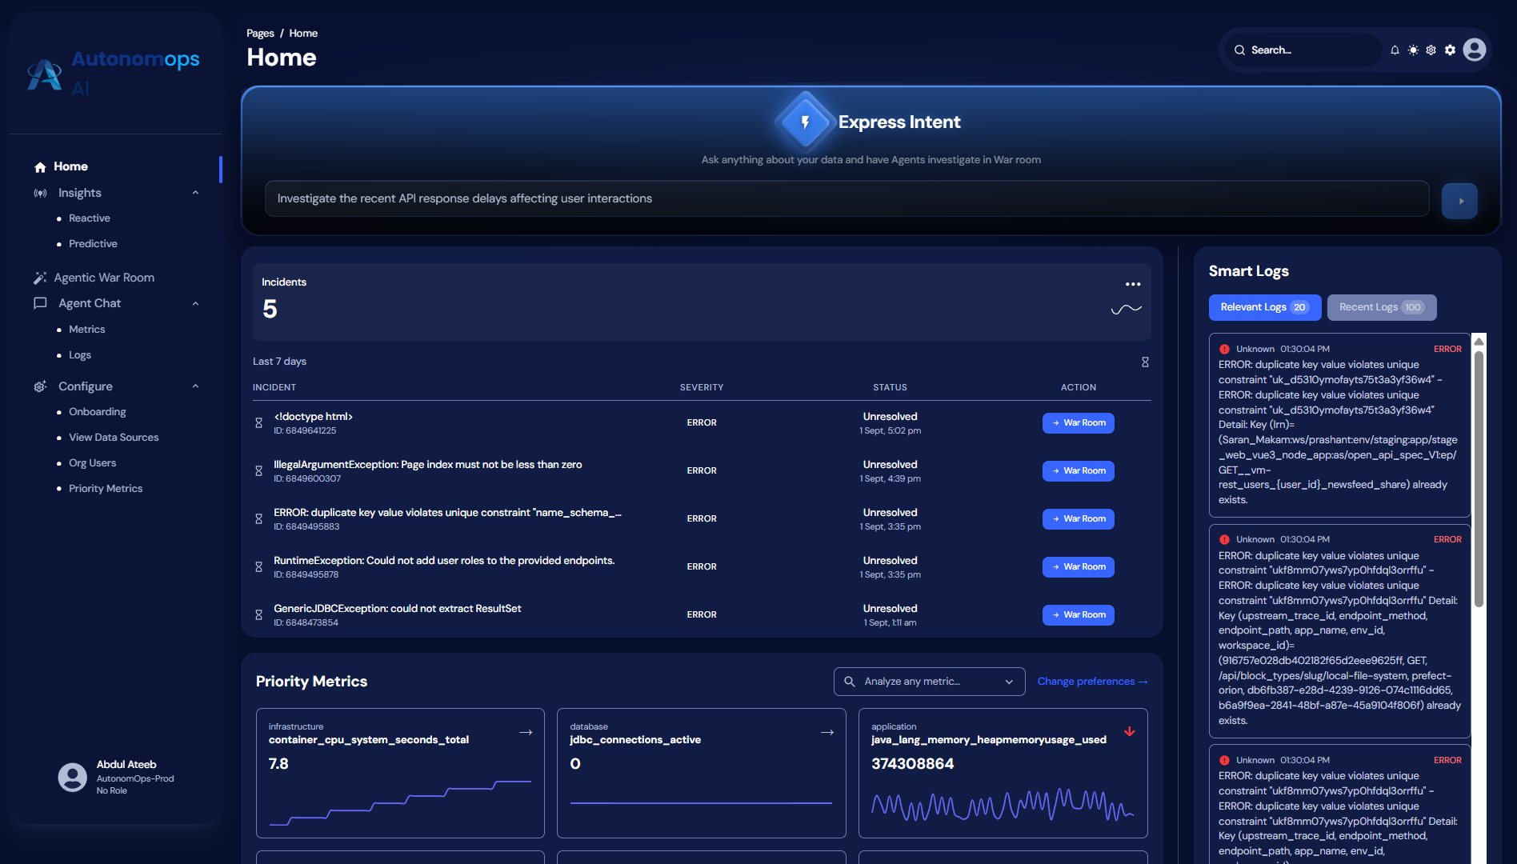Open Onboarding page
The image size is (1517, 864).
tap(98, 412)
